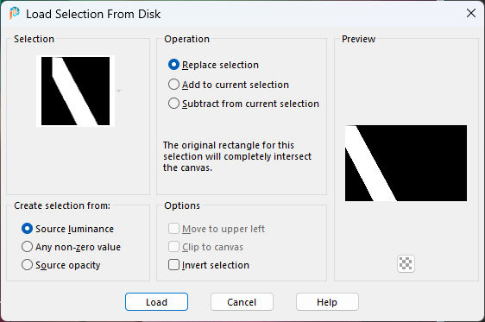
Task: Close the Load Selection From Disk dialog
Action: (x=471, y=13)
